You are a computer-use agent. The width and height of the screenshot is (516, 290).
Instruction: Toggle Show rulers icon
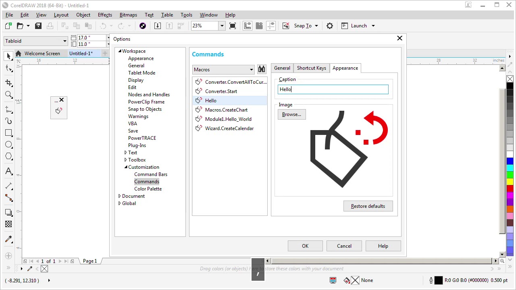(x=248, y=26)
